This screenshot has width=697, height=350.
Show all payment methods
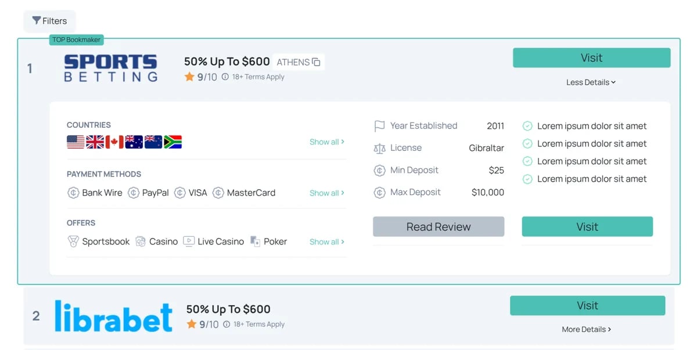coord(327,193)
